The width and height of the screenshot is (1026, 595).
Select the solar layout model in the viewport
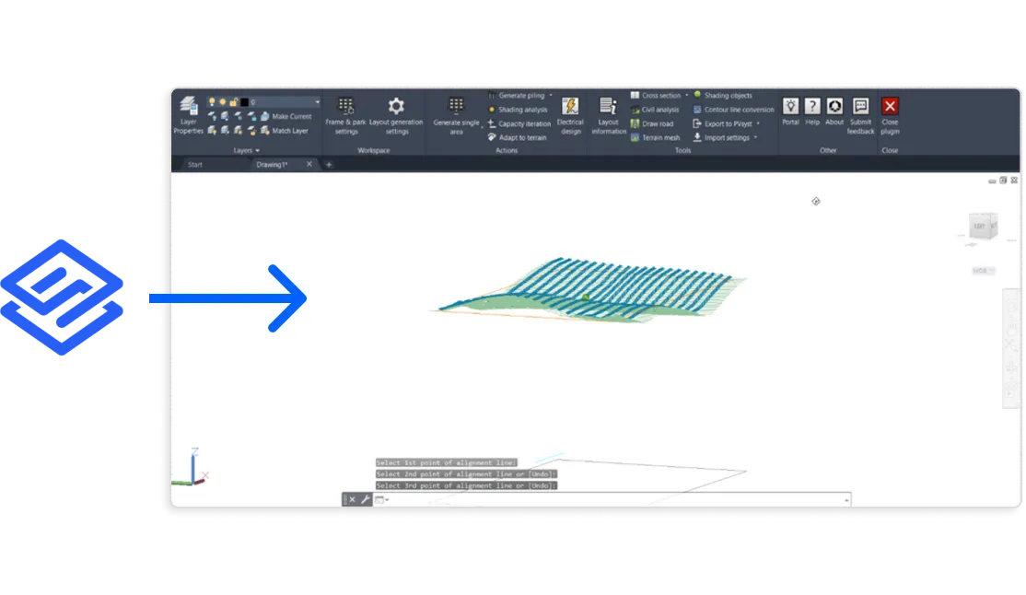point(589,290)
